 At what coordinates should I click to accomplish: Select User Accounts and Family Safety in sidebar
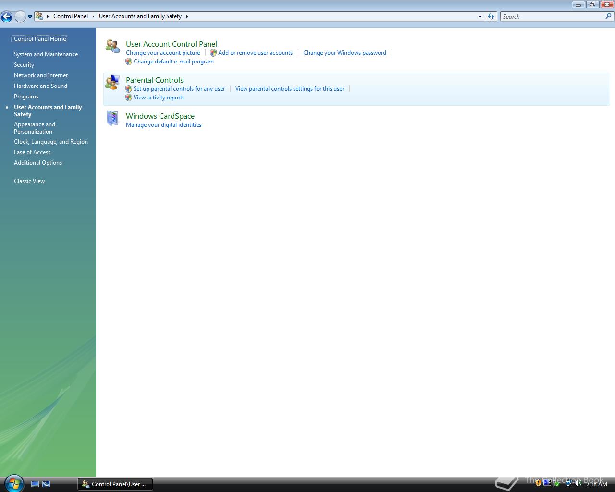(x=48, y=111)
